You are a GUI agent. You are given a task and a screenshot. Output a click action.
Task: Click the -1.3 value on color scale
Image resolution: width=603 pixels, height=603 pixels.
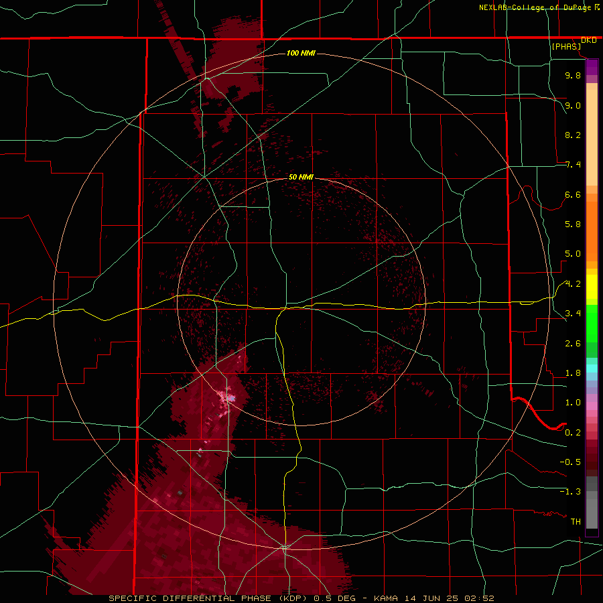570,492
